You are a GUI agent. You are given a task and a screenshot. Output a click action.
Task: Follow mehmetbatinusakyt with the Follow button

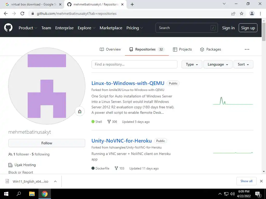47,143
